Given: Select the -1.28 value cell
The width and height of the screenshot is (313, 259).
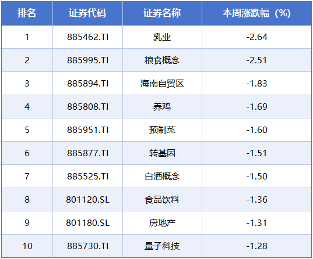Looking at the screenshot, I should pyautogui.click(x=256, y=246).
